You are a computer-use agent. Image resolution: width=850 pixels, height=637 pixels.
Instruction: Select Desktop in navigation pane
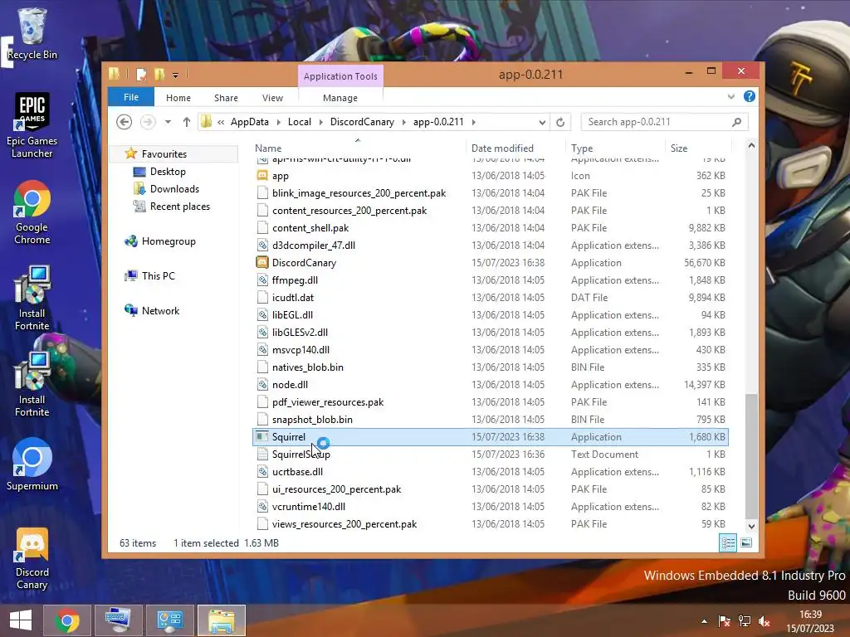pyautogui.click(x=159, y=172)
